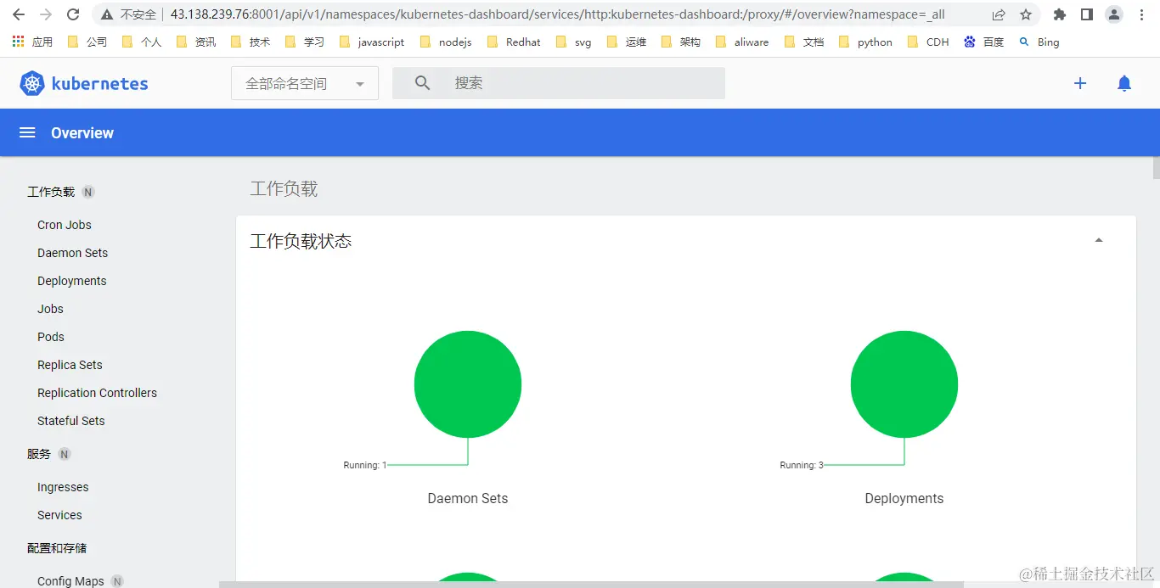Screen dimensions: 1160x588
Task: Open the 架构 bookmark folder
Action: (681, 42)
